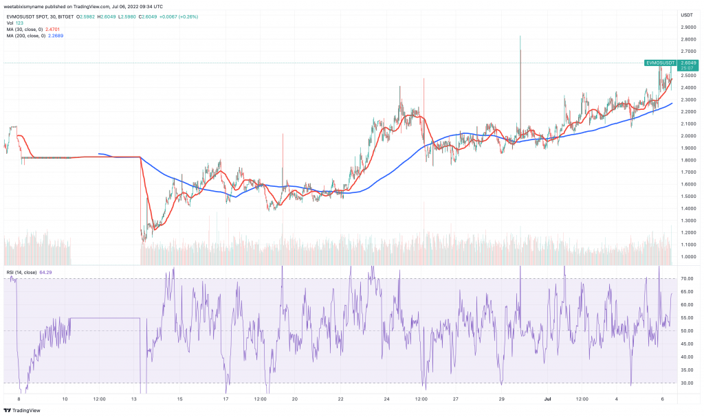Click date 29 on the time axis

click(x=501, y=398)
